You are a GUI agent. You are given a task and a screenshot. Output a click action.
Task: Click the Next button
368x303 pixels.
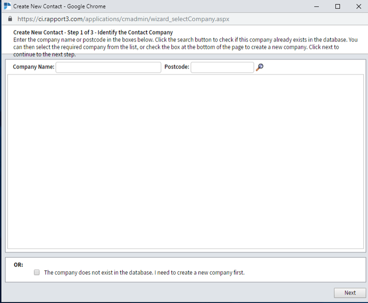(x=350, y=293)
